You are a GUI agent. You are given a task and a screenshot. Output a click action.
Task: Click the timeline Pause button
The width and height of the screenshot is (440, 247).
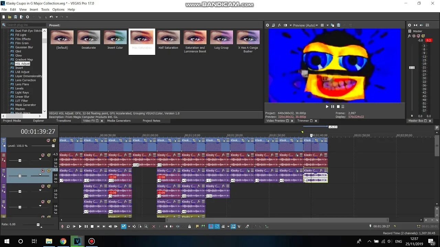point(86,226)
